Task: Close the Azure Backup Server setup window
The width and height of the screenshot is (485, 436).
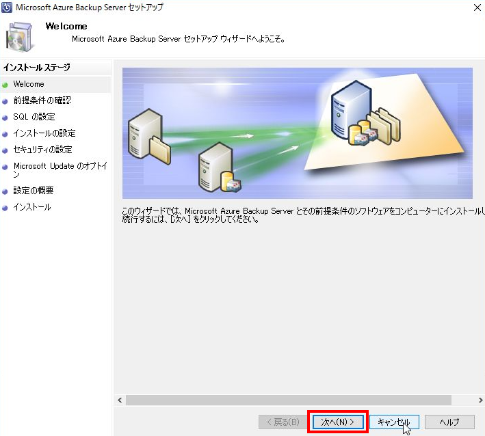Action: click(477, 8)
